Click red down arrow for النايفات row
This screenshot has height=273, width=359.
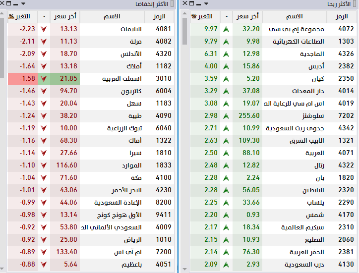coord(44,29)
